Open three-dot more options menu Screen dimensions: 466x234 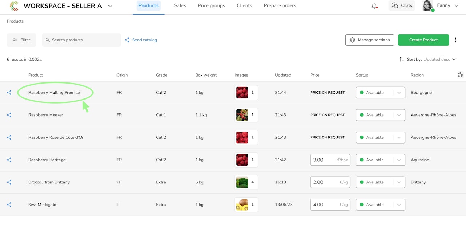(x=455, y=40)
